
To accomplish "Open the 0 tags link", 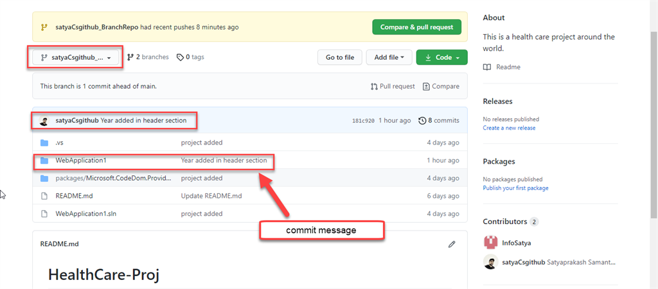I will pyautogui.click(x=190, y=57).
